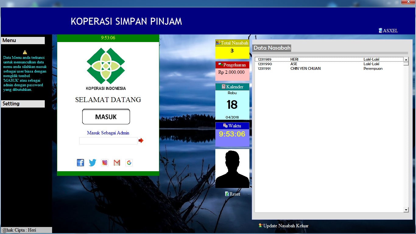Screen dimensions: 416x234
Task: Click the Masuk Sebagai Admin link
Action: coord(108,133)
